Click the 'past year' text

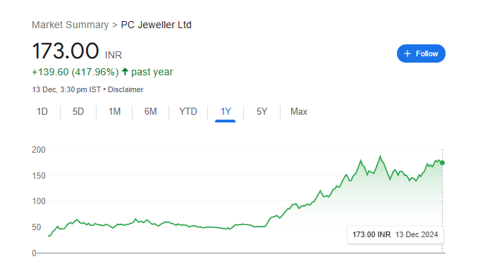point(152,72)
